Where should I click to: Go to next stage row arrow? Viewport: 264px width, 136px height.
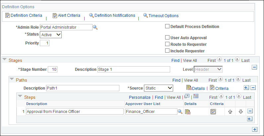[237, 59]
